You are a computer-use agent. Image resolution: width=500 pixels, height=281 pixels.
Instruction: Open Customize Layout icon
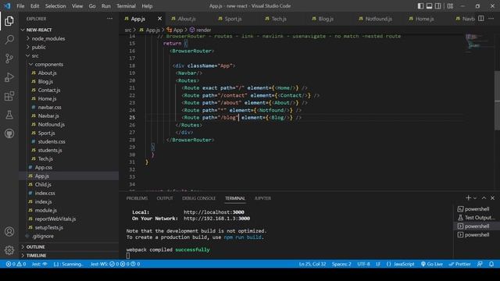coord(450,6)
